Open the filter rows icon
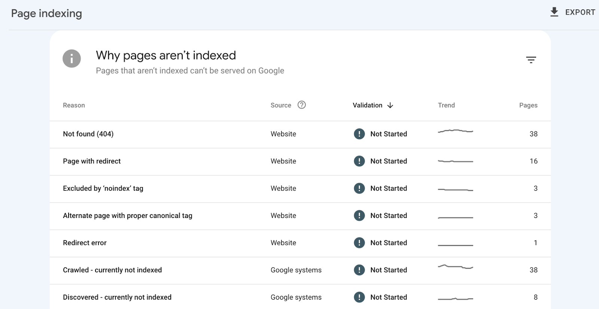Screen dimensions: 599x309 (x=531, y=60)
